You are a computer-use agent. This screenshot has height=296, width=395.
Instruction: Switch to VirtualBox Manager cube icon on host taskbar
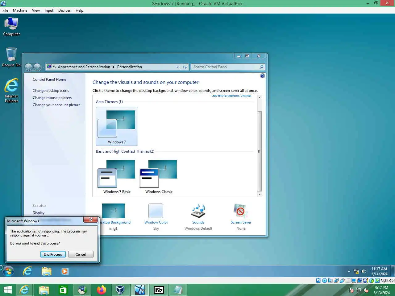point(120,290)
